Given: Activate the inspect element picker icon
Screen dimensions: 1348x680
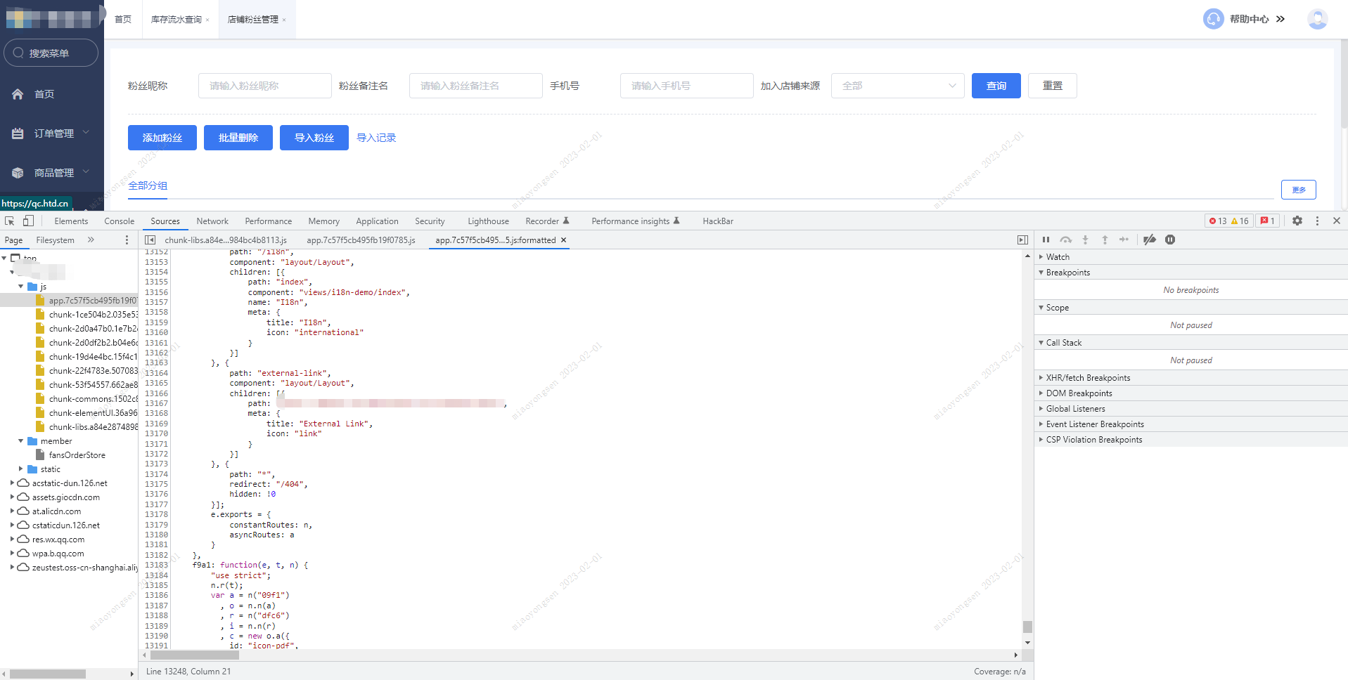Looking at the screenshot, I should pyautogui.click(x=10, y=221).
